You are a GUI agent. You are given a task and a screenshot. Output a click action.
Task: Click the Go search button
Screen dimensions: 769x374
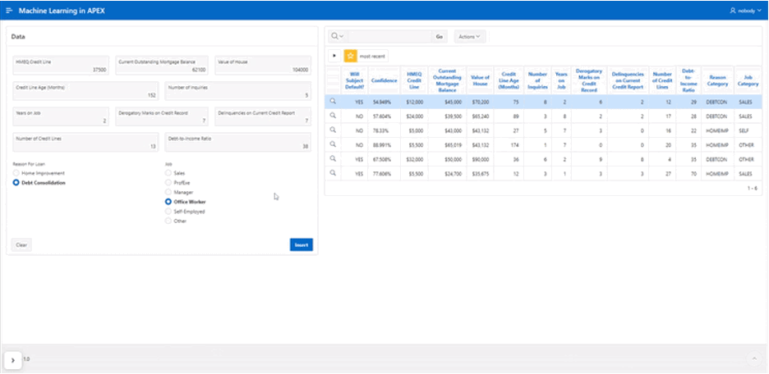pyautogui.click(x=440, y=36)
